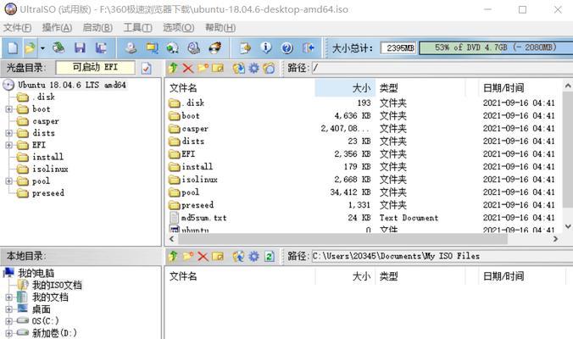This screenshot has width=573, height=339.
Task: Go up a folder in local toolbar
Action: pyautogui.click(x=173, y=257)
